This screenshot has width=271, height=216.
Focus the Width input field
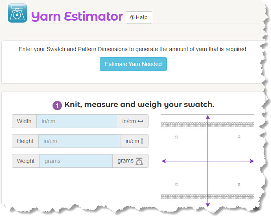[x=76, y=121]
